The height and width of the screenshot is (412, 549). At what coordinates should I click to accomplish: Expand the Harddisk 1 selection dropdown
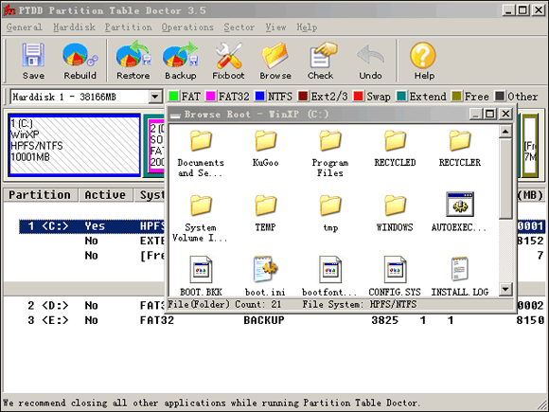(154, 97)
